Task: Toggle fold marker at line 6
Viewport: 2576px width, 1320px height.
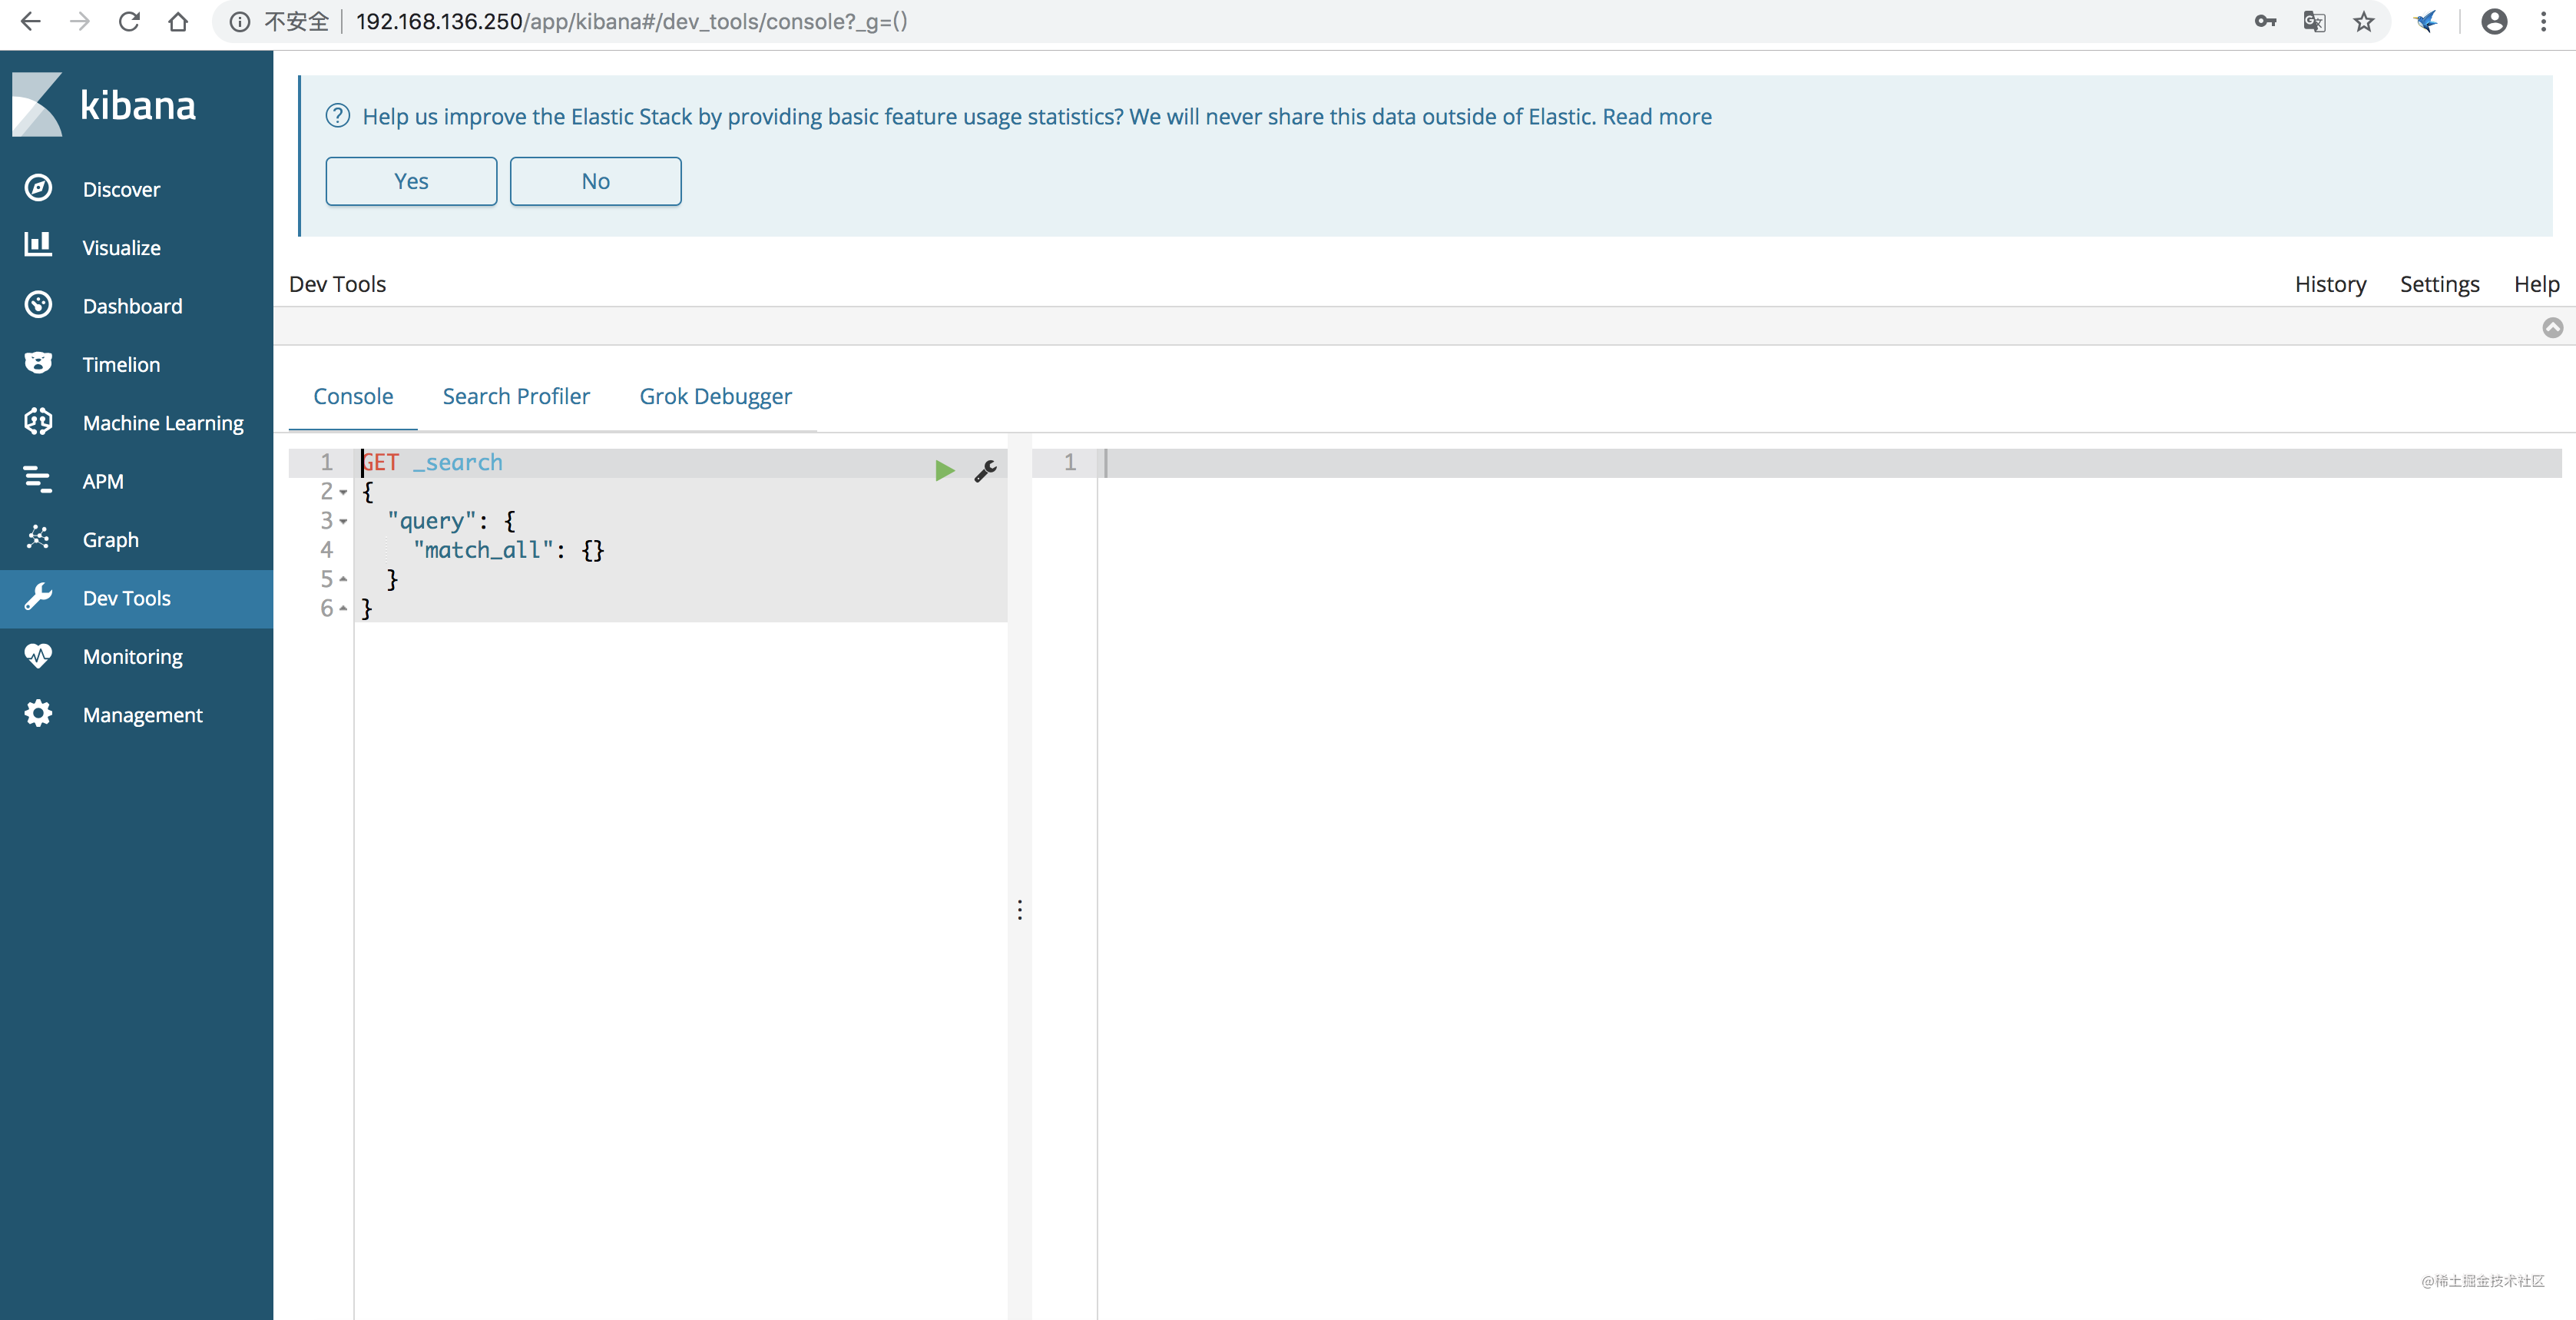Action: pos(343,609)
